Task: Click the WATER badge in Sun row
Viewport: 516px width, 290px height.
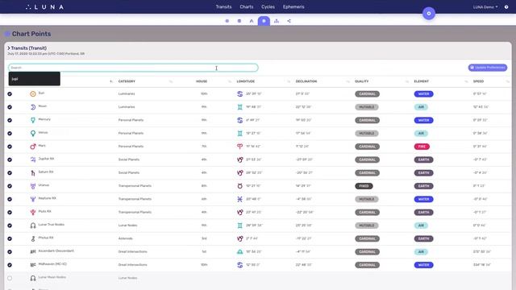Action: 423,94
